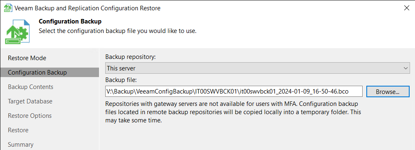Screen dimensions: 415x150
Task: Open the Backup Contents step
Action: point(31,87)
